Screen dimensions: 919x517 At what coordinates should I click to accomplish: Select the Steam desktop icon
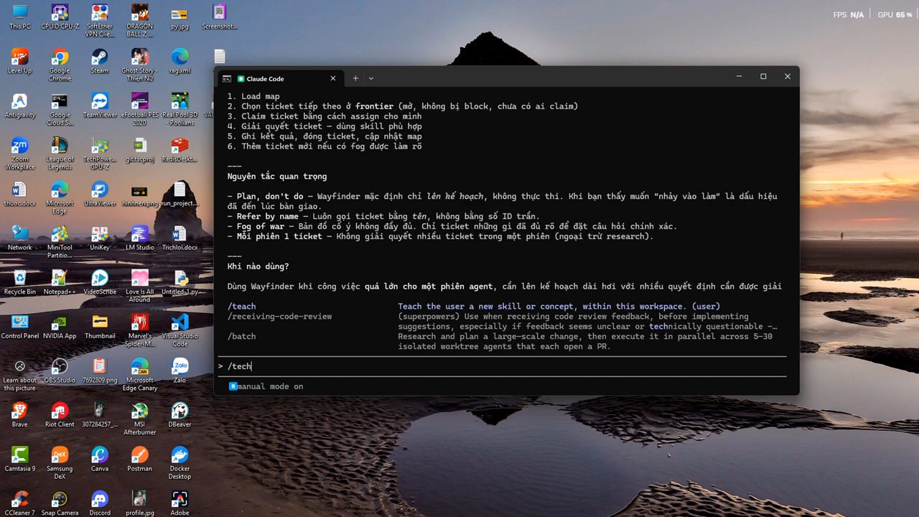pyautogui.click(x=100, y=61)
